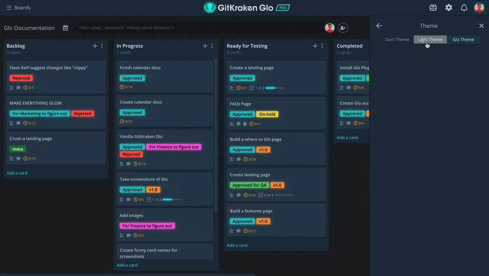The height and width of the screenshot is (276, 489).
Task: Click Add a card link in Backlog
Action: coord(17,173)
